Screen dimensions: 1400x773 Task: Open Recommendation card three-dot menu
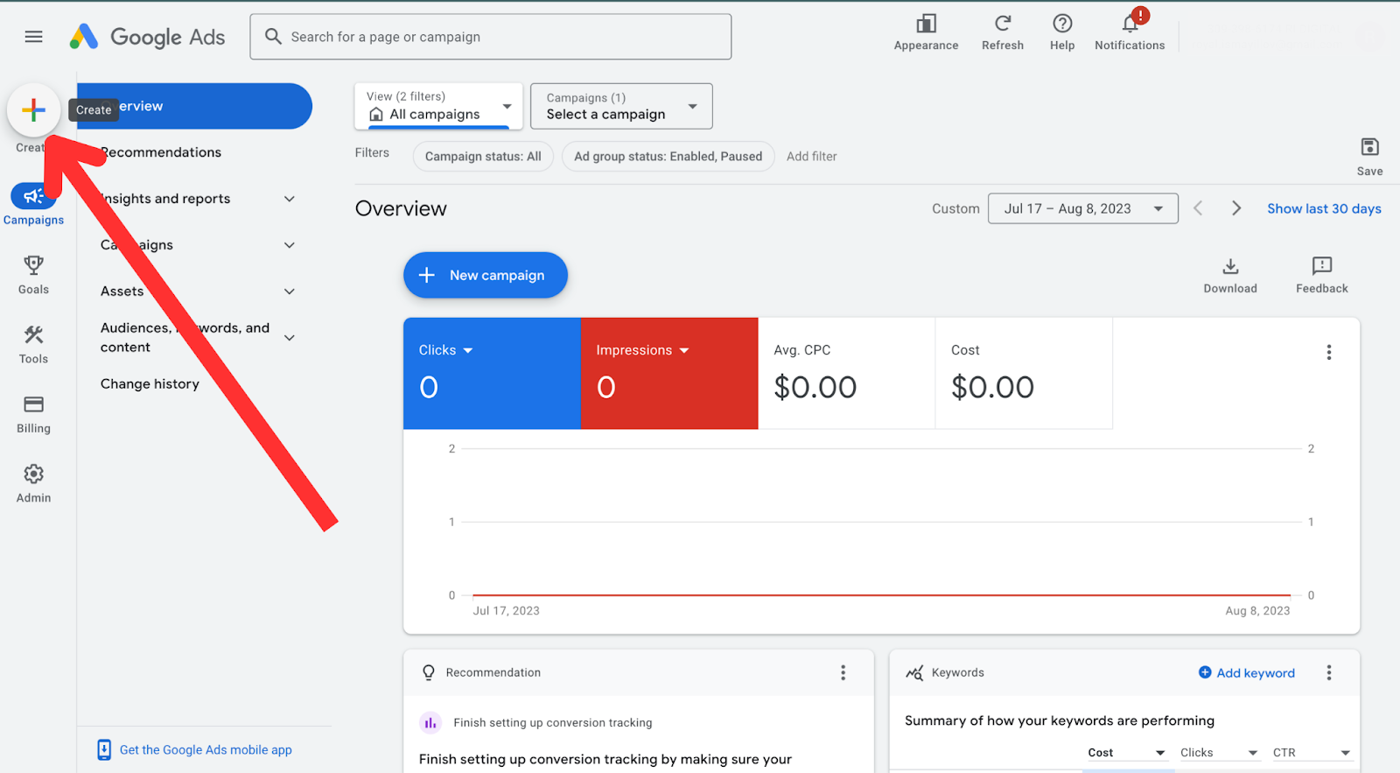843,672
